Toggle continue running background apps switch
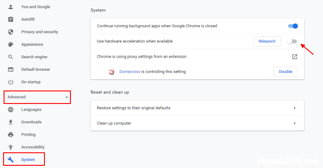 coord(293,26)
